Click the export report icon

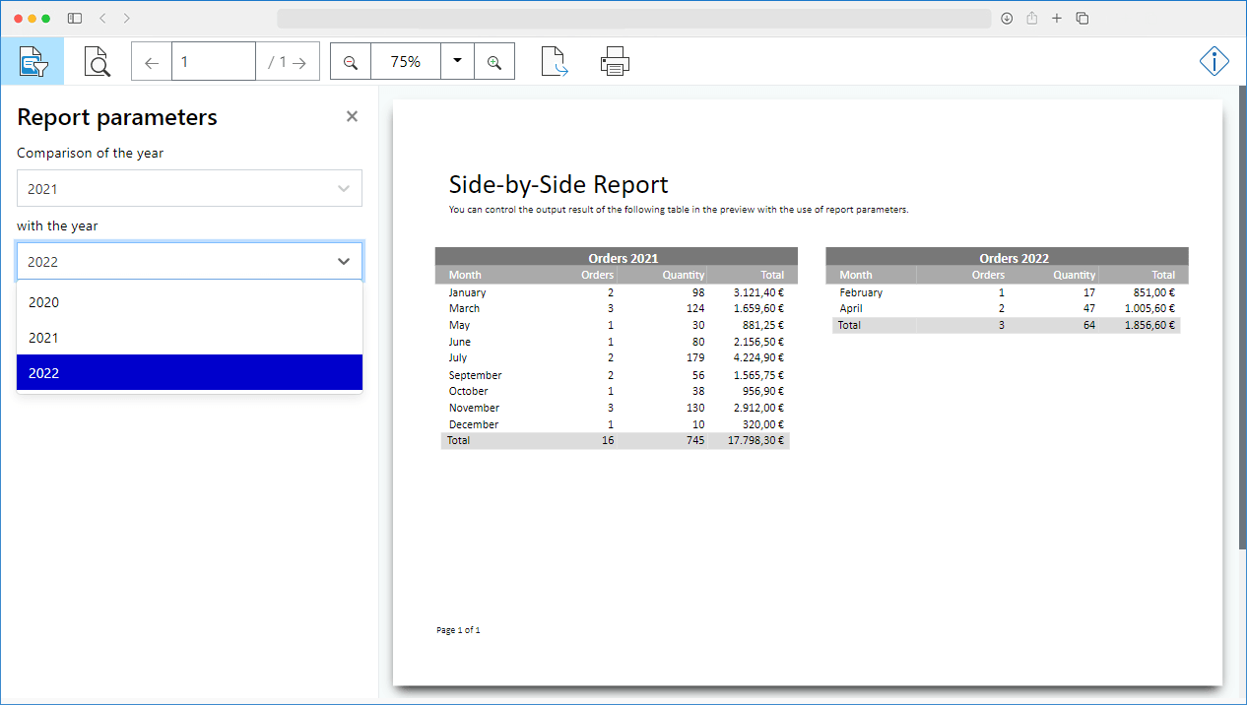click(x=554, y=61)
